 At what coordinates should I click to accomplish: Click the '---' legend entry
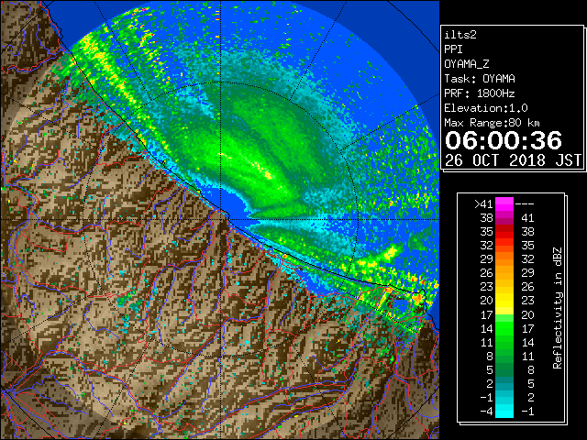point(525,204)
